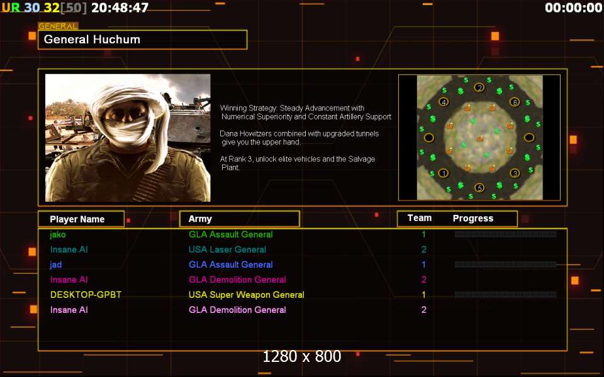Image resolution: width=604 pixels, height=377 pixels.
Task: Click start position 1 on the minimap
Action: point(444,173)
